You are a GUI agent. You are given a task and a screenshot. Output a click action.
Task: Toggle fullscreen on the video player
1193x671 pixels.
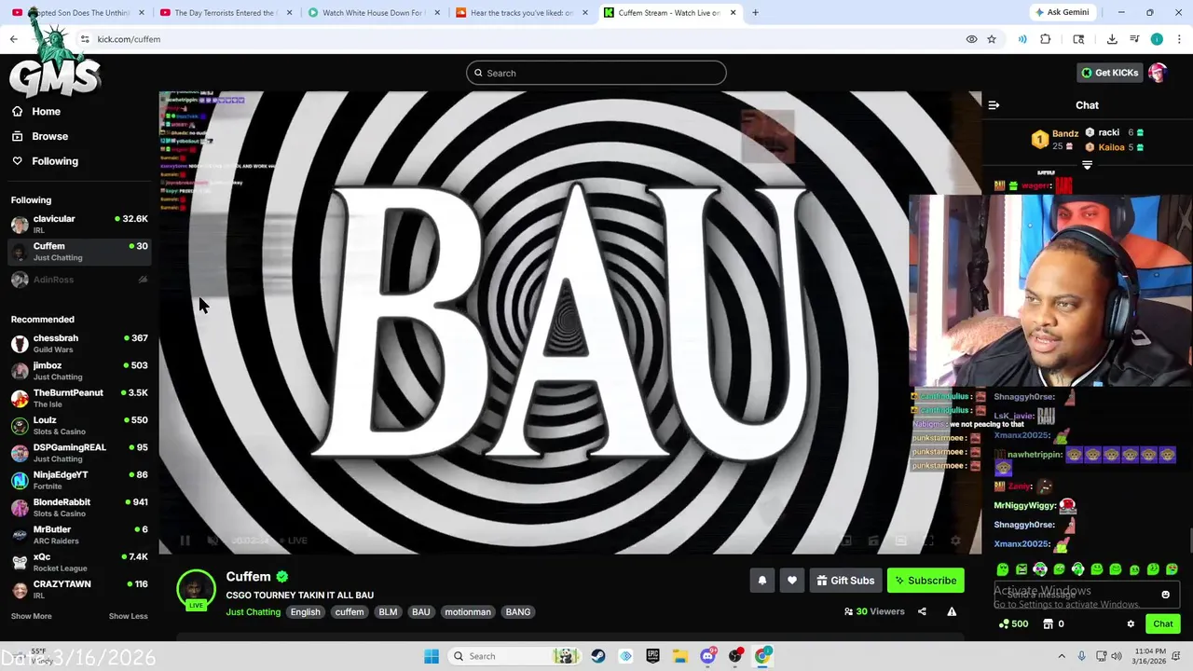point(927,541)
